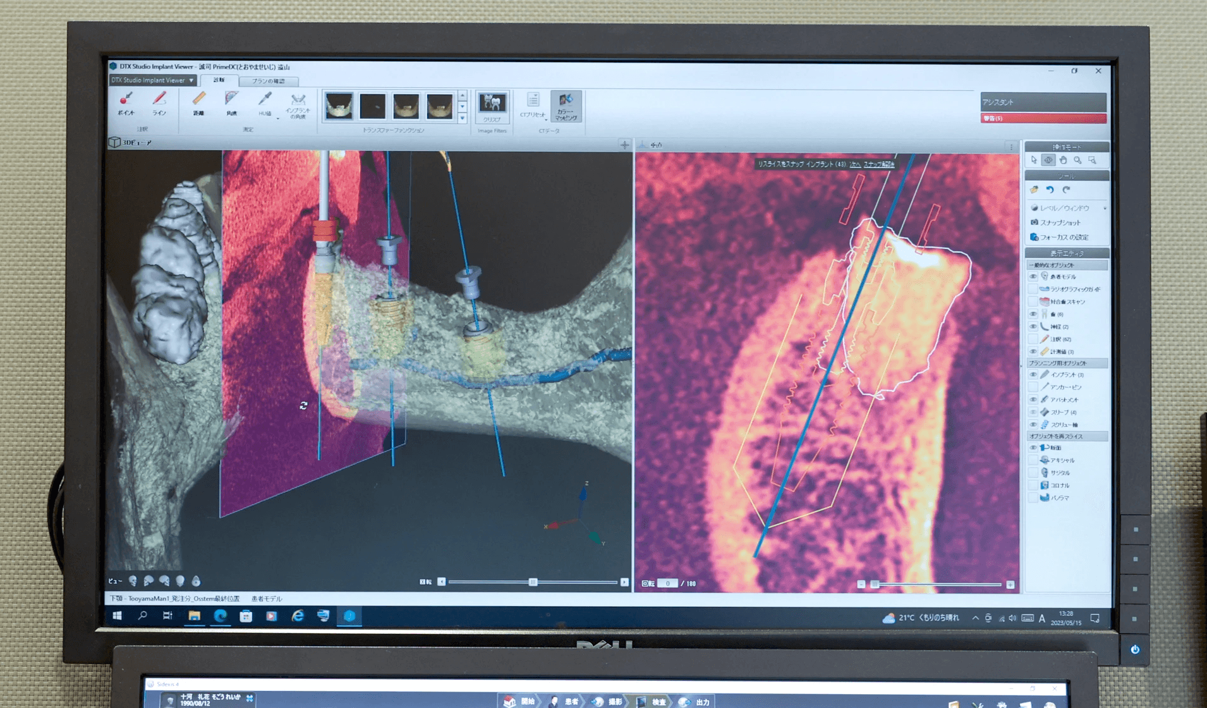Open the assistant (アシスタント) panel header
Viewport: 1207px width, 708px height.
(x=1043, y=102)
